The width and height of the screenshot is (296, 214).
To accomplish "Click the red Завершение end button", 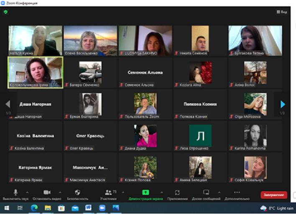I will click(x=273, y=195).
